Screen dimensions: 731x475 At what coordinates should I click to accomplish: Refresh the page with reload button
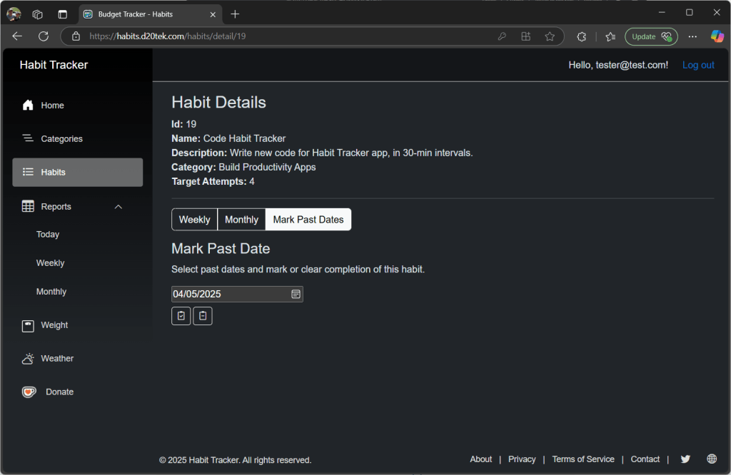click(44, 36)
